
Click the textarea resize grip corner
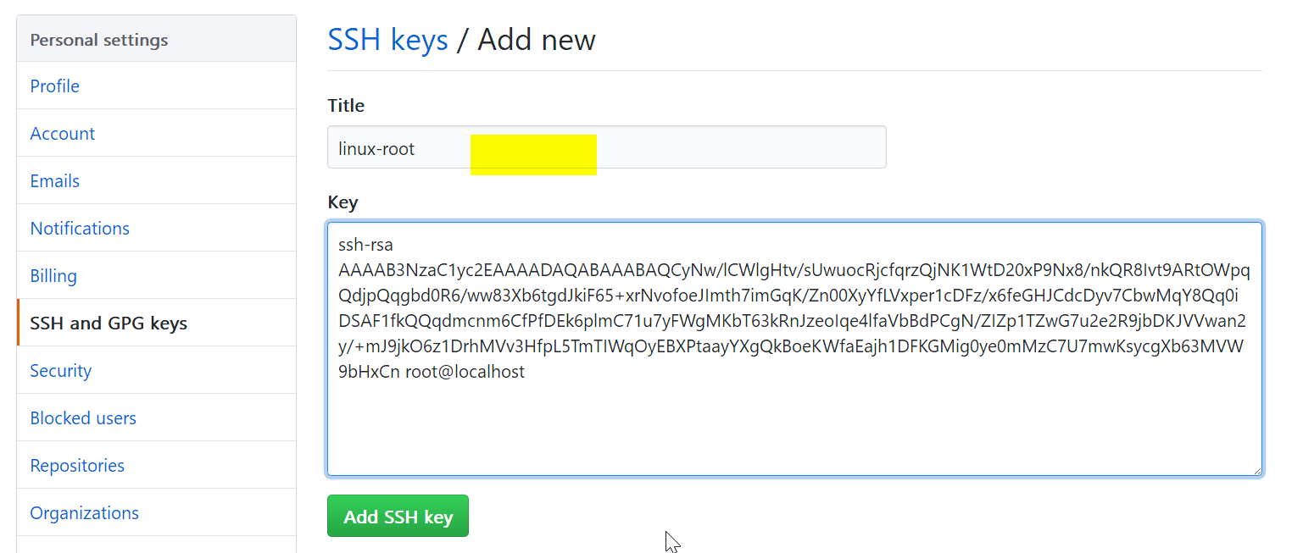[x=1256, y=469]
